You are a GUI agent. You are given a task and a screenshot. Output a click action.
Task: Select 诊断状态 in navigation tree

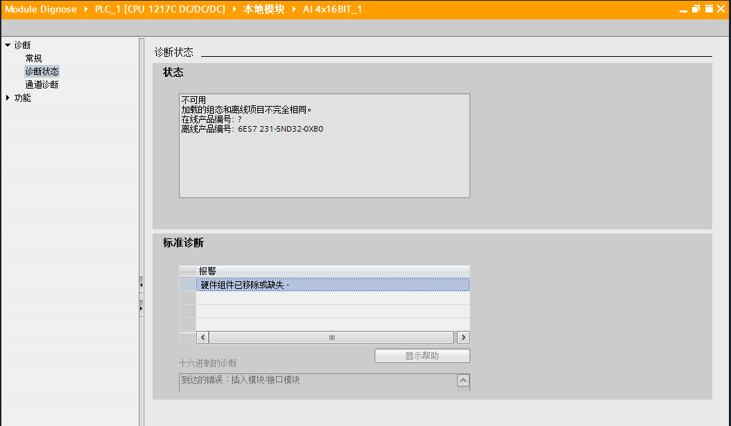pos(42,71)
